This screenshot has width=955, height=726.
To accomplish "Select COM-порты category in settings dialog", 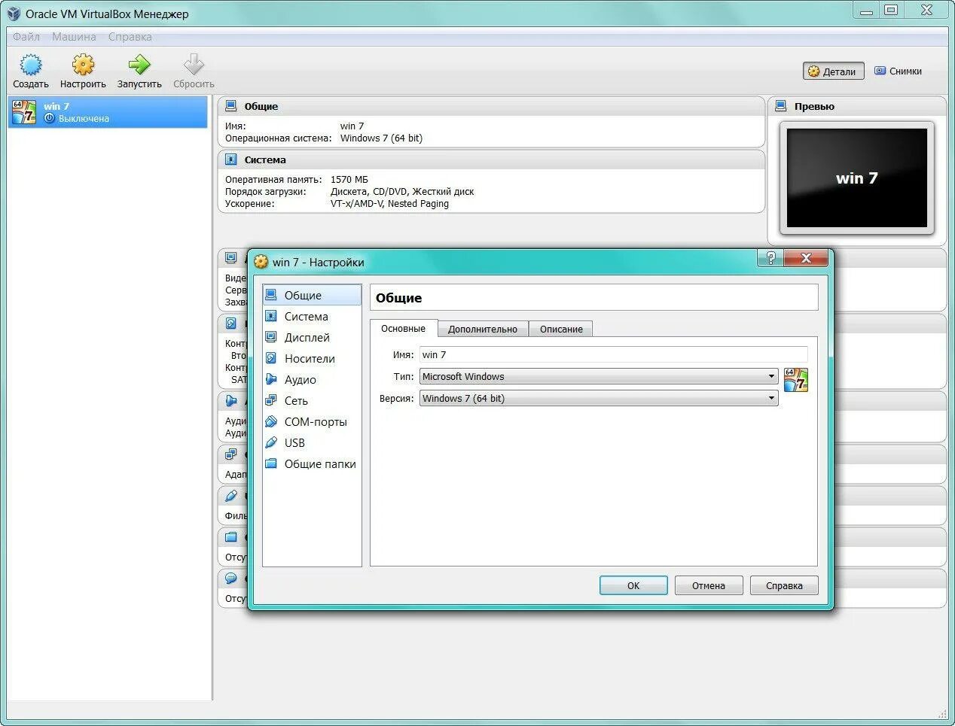I will tap(312, 422).
